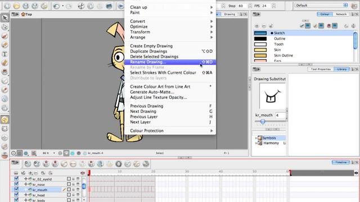Click the mouth drawing preview thumbnail
The width and height of the screenshot is (360, 202).
[272, 96]
